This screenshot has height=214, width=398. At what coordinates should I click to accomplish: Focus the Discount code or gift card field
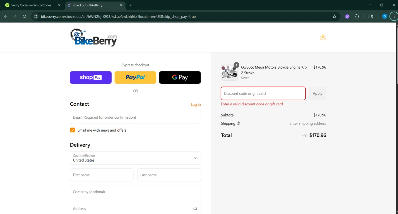[x=263, y=93]
